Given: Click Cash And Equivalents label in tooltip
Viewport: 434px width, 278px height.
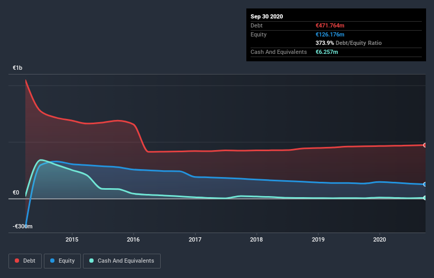Looking at the screenshot, I should pyautogui.click(x=279, y=52).
